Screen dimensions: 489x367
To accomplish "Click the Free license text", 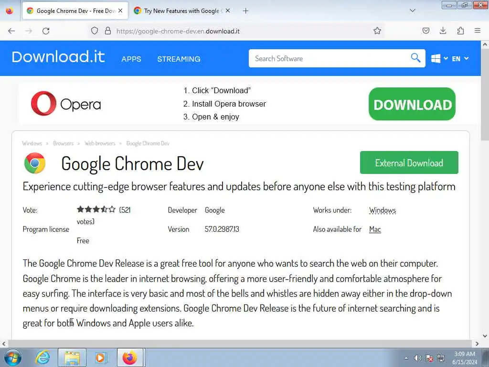I will (x=83, y=241).
